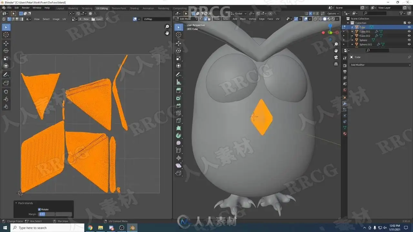Screen dimensions: 413x232
Task: Open the Render menu
Action: [26, 8]
